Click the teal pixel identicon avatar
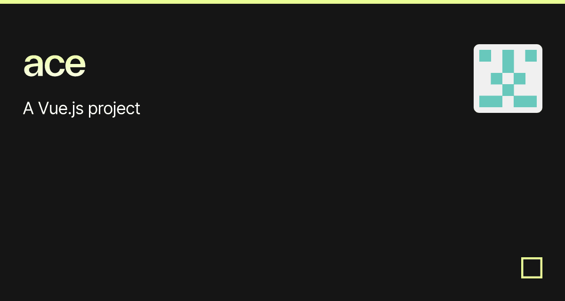Screen dimensions: 565x301 pos(508,79)
